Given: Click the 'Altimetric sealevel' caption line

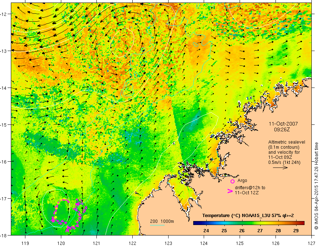Looking at the screenshot, I should 287,142.
